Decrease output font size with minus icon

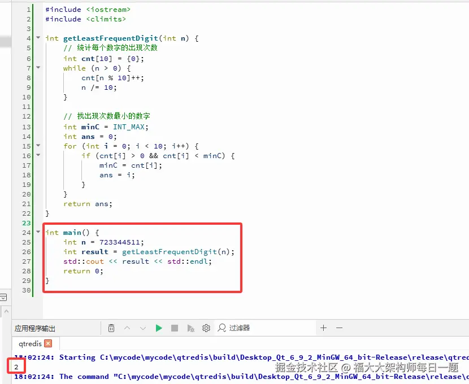[x=339, y=328]
